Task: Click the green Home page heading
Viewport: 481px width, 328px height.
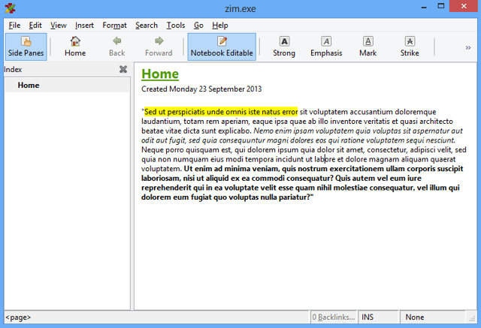Action: click(x=160, y=74)
